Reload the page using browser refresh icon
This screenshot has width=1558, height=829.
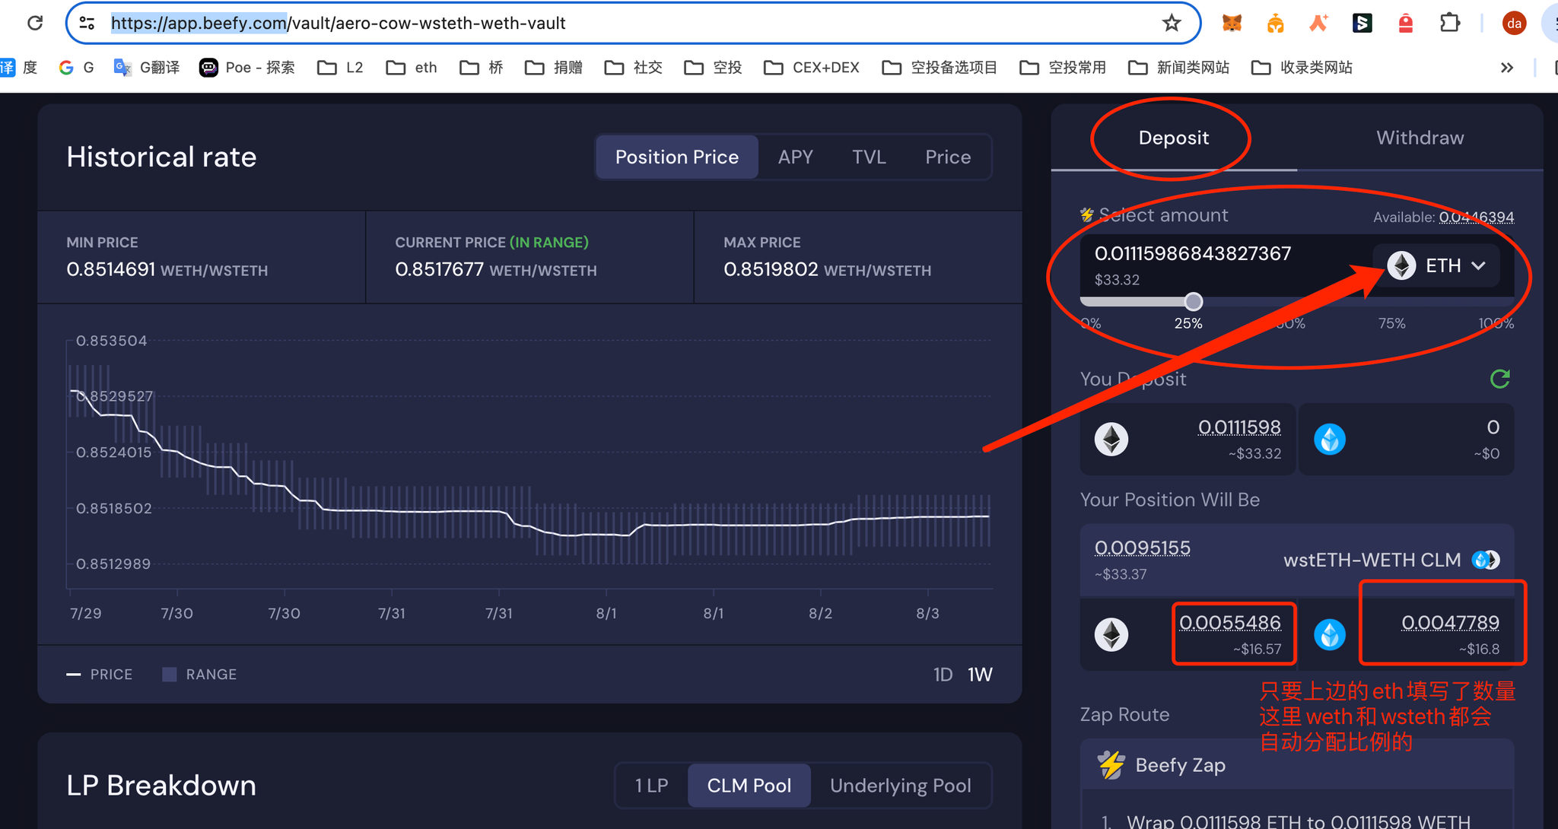(35, 23)
